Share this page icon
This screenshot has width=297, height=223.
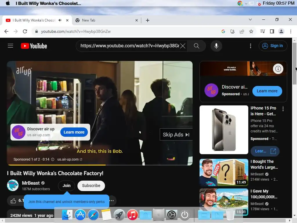coord(242,31)
